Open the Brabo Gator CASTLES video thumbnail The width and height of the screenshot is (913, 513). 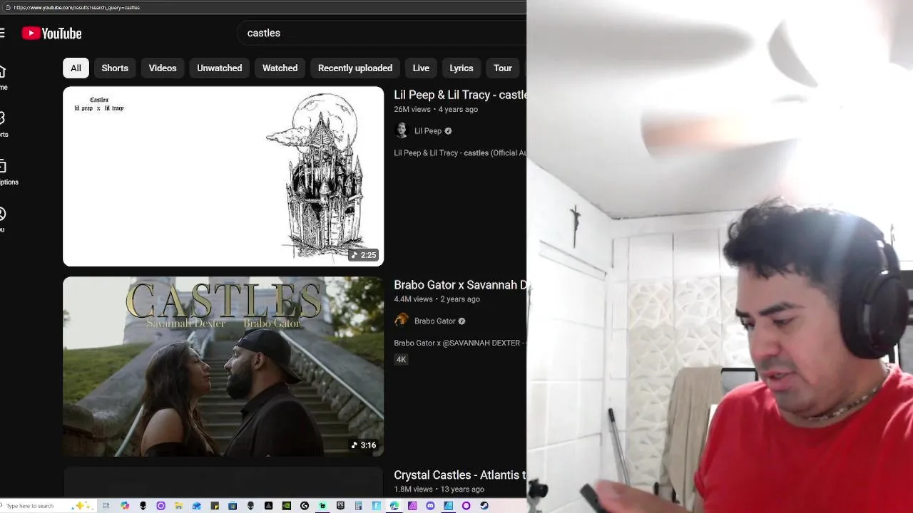[223, 366]
